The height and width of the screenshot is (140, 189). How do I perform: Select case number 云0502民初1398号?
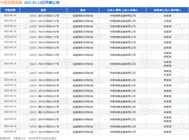pos(49,102)
